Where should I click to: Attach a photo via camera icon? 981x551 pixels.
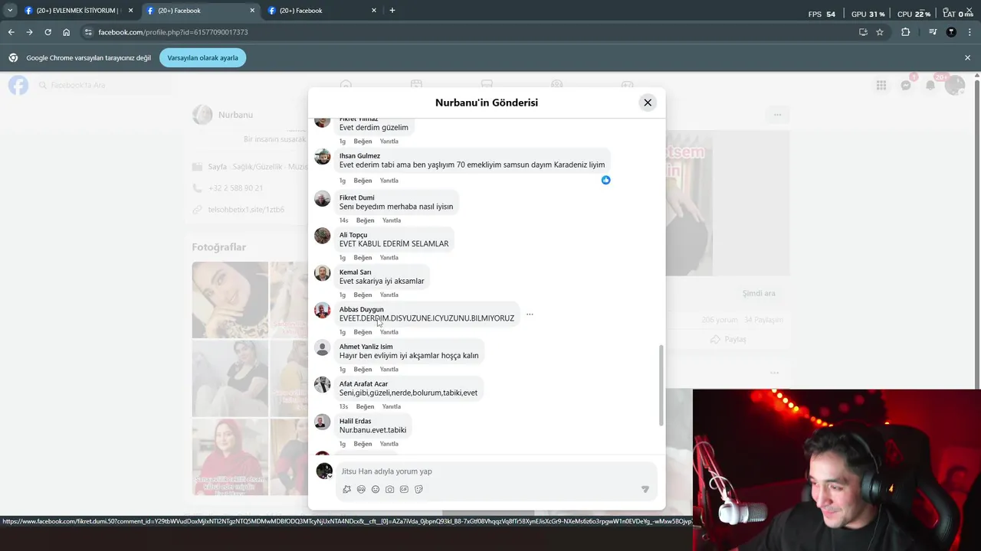[390, 489]
